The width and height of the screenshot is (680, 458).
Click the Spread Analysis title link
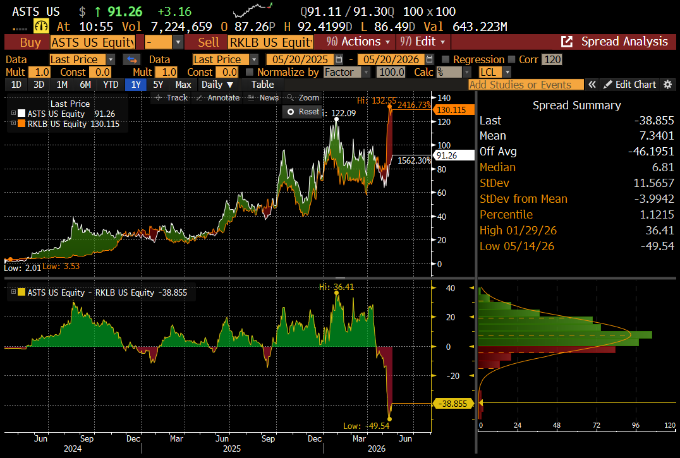point(624,42)
